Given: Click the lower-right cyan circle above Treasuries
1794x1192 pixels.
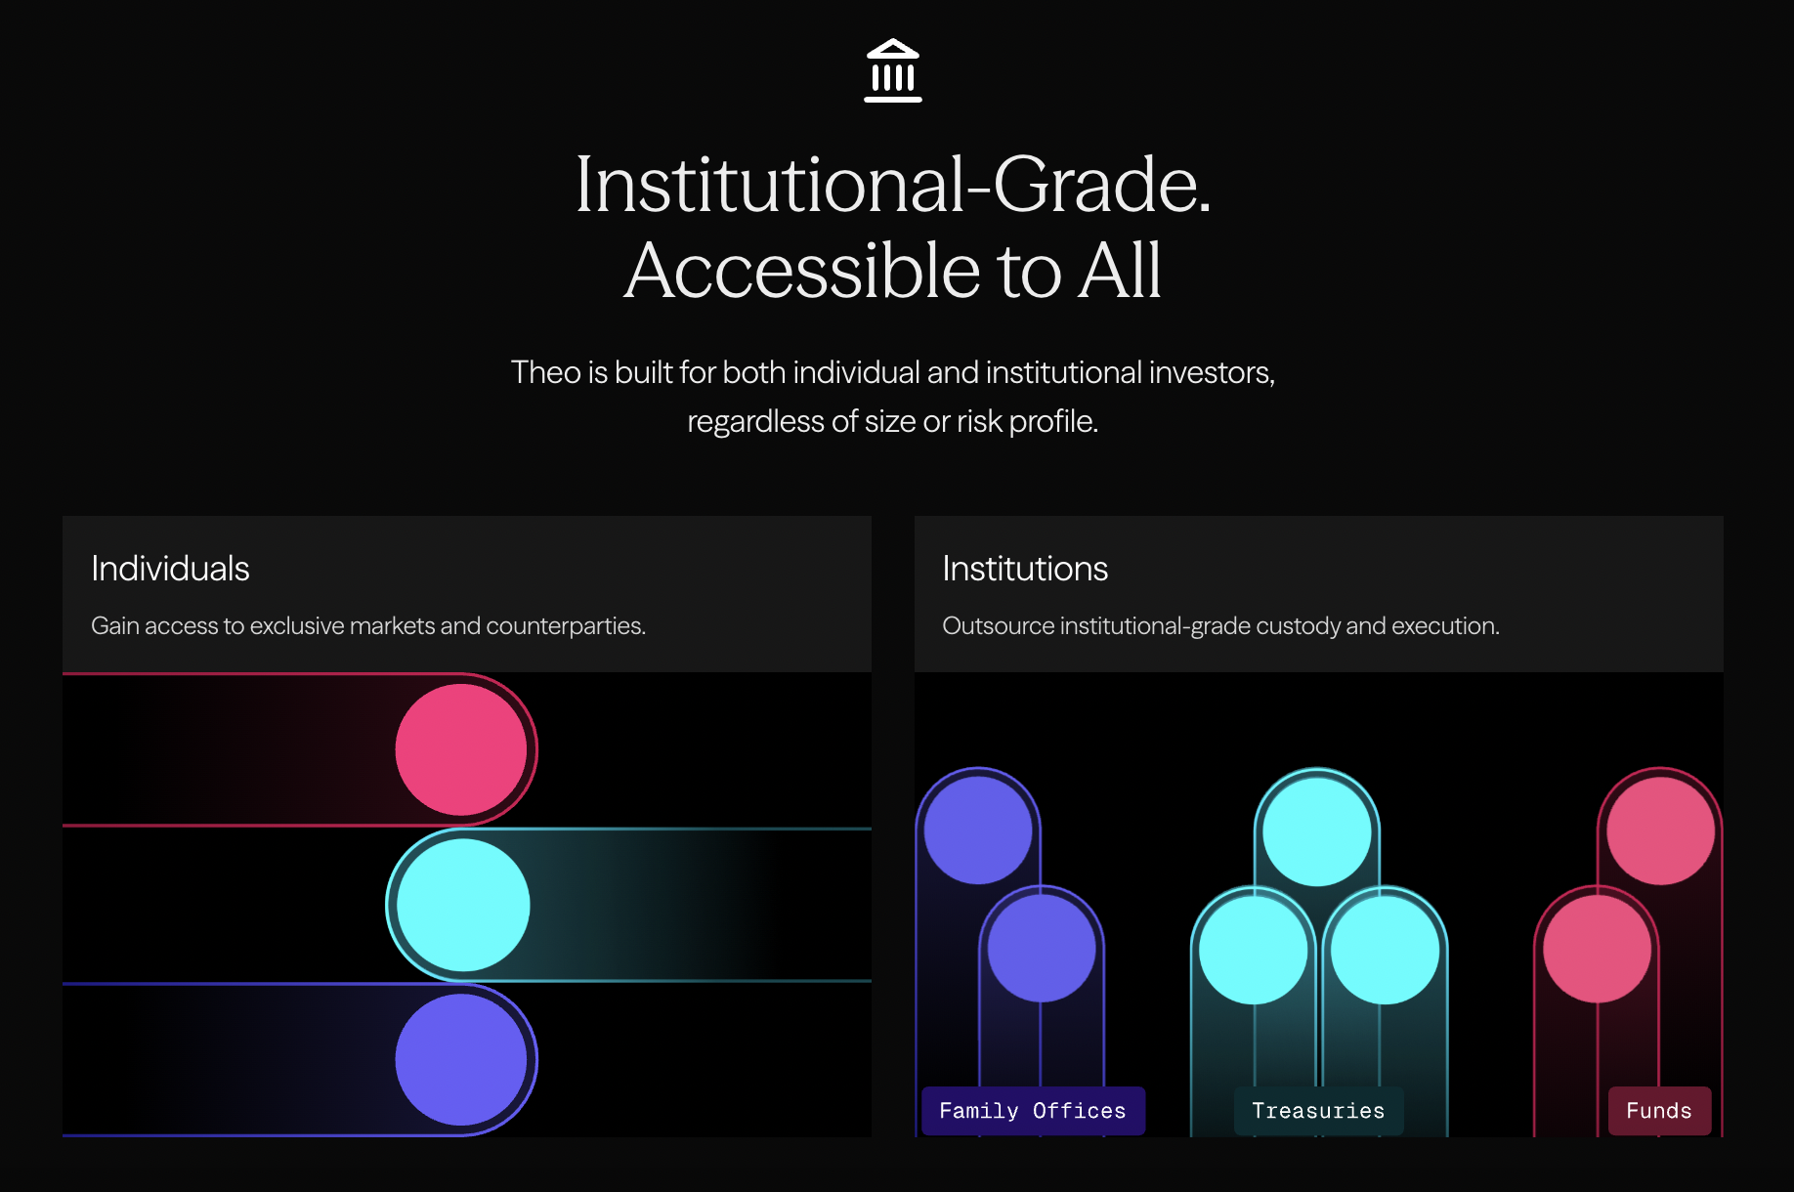Looking at the screenshot, I should point(1385,950).
